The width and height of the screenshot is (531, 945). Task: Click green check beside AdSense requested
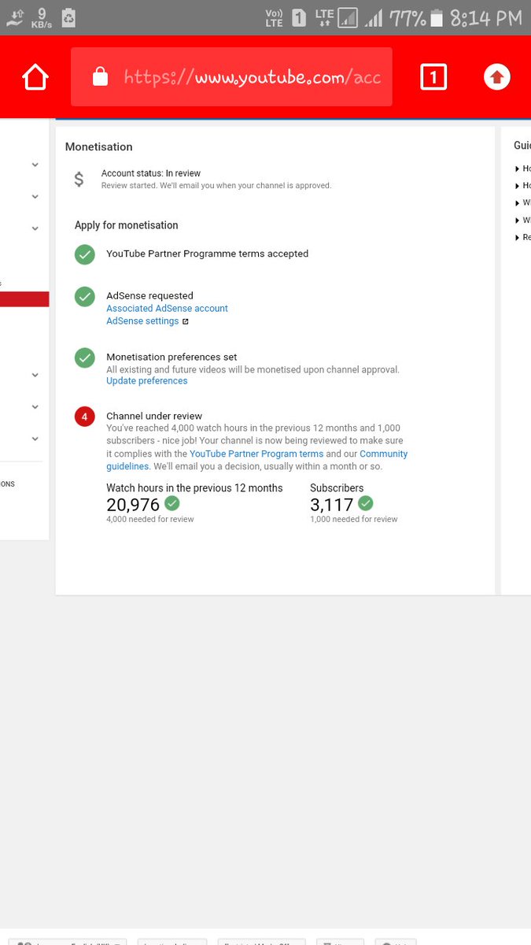(85, 297)
